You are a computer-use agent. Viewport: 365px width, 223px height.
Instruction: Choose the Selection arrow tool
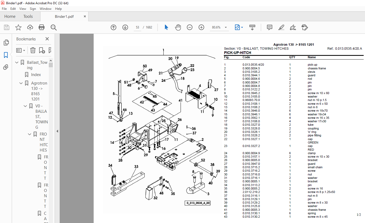point(167,27)
